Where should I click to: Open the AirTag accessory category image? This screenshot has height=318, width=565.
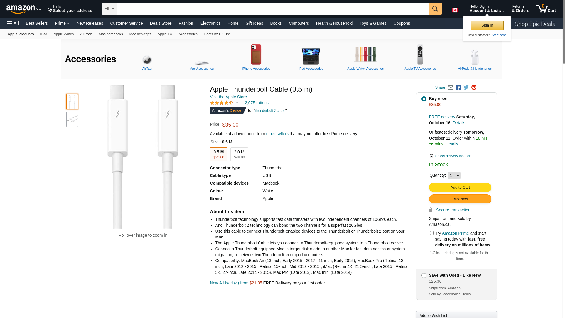[x=147, y=60]
